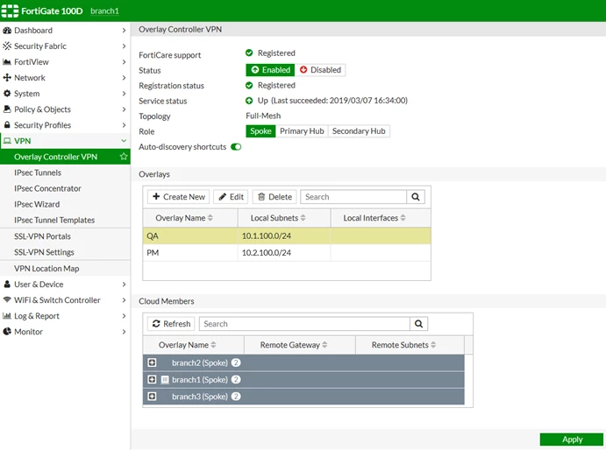Click the Dashboard sidebar icon
This screenshot has height=450, width=606.
pos(7,30)
